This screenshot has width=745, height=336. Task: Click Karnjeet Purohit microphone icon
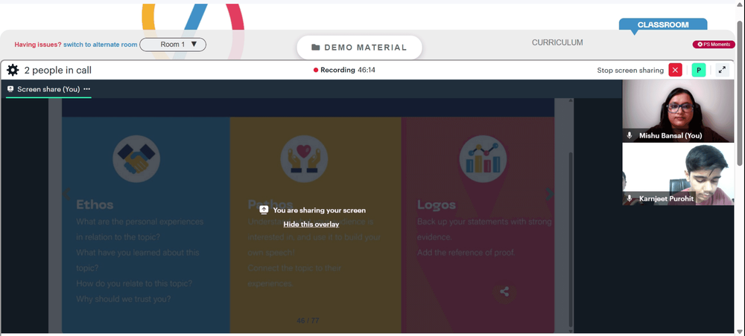point(630,198)
